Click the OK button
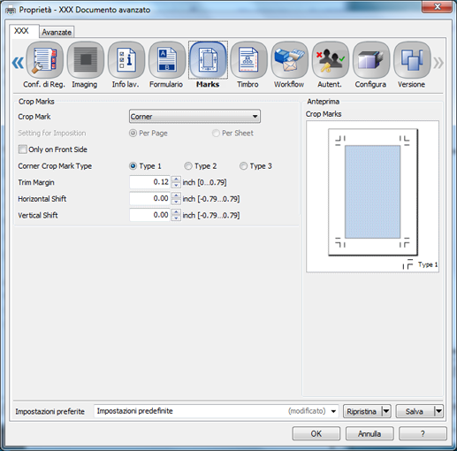457x451 pixels. pos(316,433)
